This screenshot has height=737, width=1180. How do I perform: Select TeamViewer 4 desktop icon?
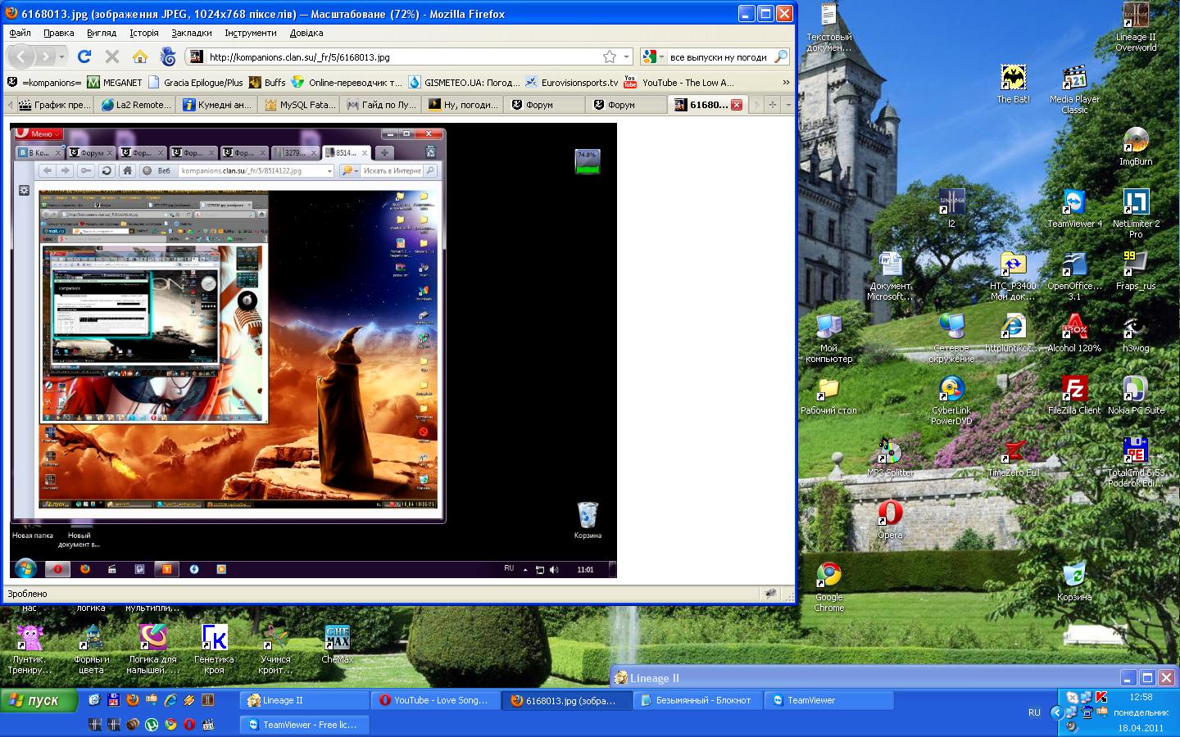pos(1074,209)
